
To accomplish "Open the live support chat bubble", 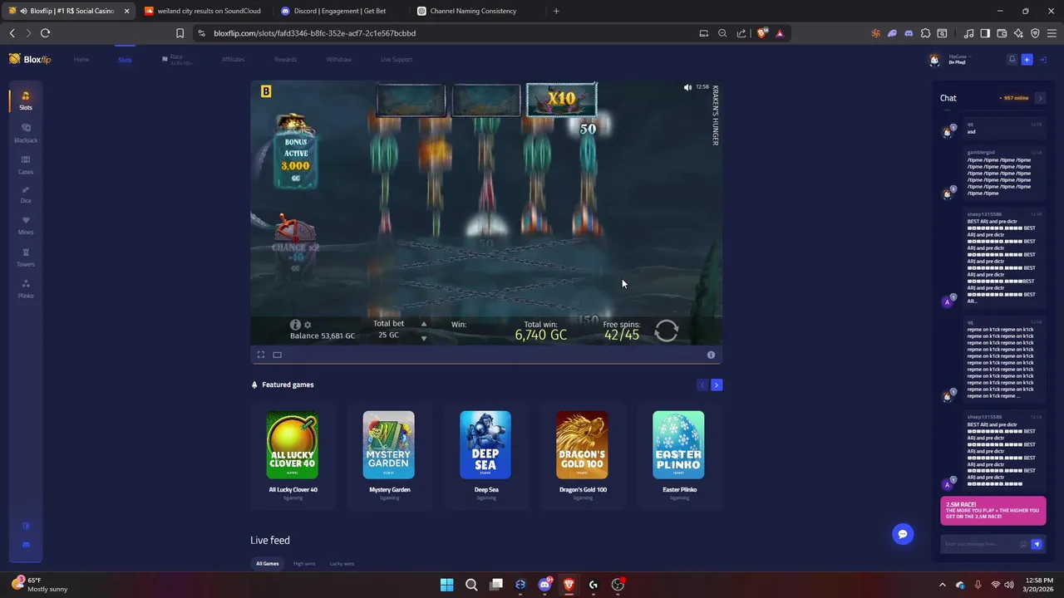I will (x=903, y=534).
